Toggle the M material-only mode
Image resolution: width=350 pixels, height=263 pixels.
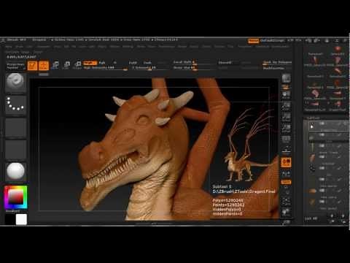[x=115, y=63]
